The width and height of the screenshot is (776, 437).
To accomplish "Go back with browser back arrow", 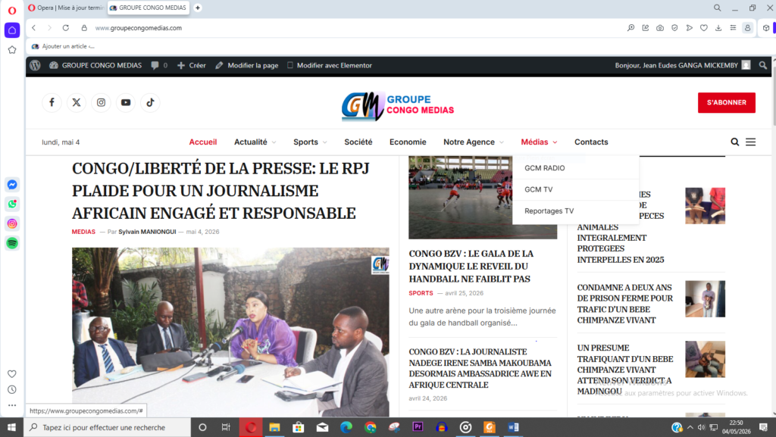I will 33,28.
